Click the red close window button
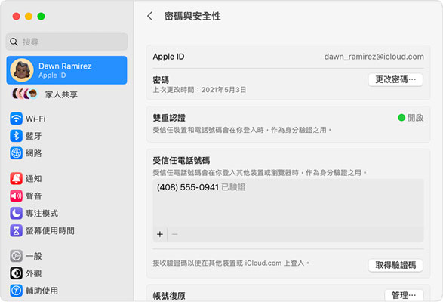Viewport: 443px width, 302px height. coord(17,16)
